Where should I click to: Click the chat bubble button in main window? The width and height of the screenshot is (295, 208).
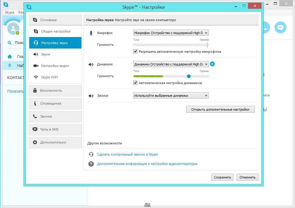pyautogui.click(x=280, y=27)
